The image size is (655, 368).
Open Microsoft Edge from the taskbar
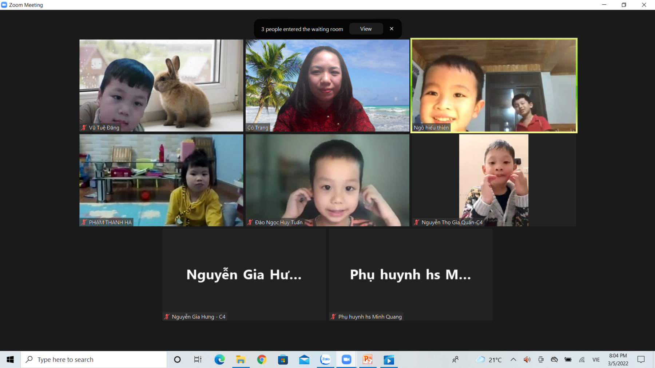click(x=219, y=360)
